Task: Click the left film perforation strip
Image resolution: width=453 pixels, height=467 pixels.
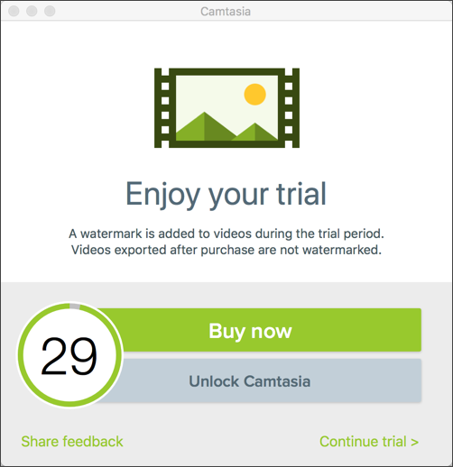Action: pos(162,108)
